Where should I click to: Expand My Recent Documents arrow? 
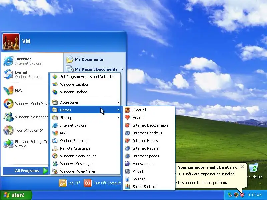point(122,69)
